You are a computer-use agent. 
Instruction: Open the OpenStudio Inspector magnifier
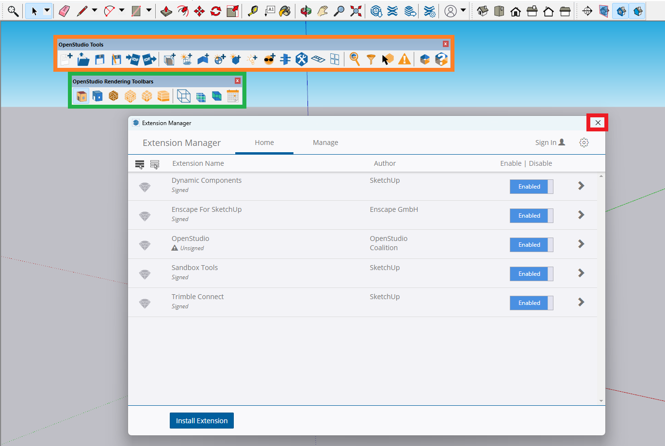[x=355, y=59]
